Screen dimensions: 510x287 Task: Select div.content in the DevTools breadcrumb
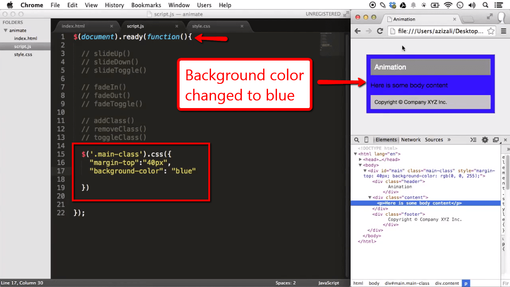pyautogui.click(x=447, y=283)
